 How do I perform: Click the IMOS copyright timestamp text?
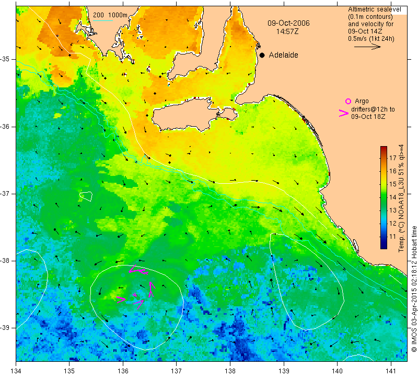[x=414, y=289]
